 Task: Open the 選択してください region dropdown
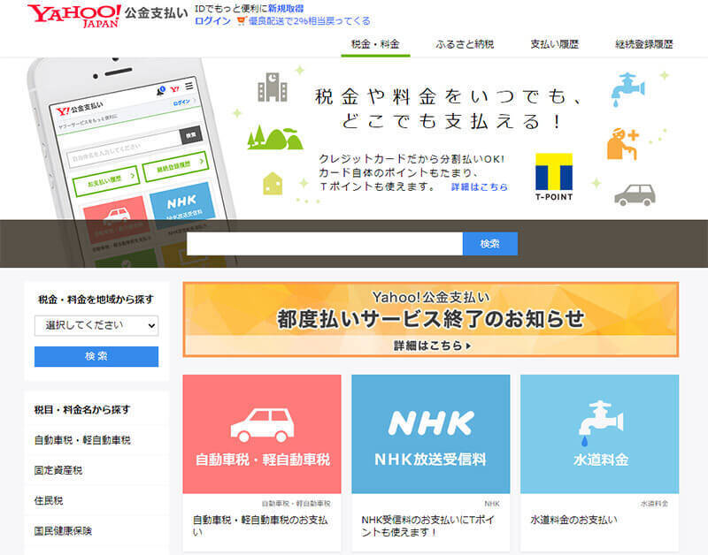[96, 325]
